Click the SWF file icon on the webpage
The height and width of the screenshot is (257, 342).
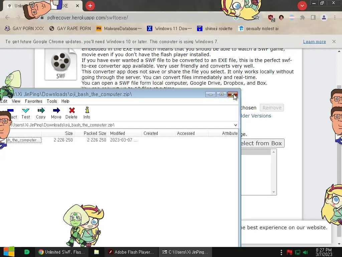pos(61,65)
